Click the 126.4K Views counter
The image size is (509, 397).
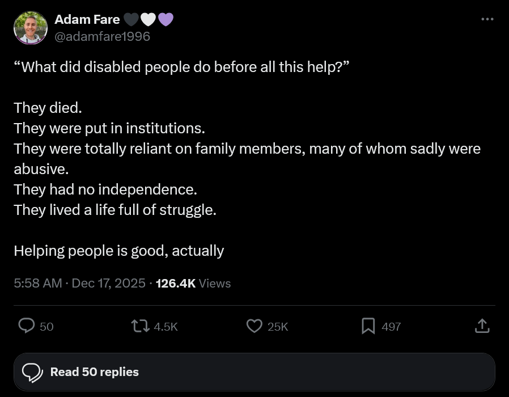point(193,283)
